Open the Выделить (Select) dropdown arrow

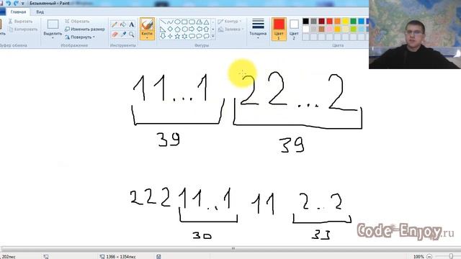coord(53,38)
